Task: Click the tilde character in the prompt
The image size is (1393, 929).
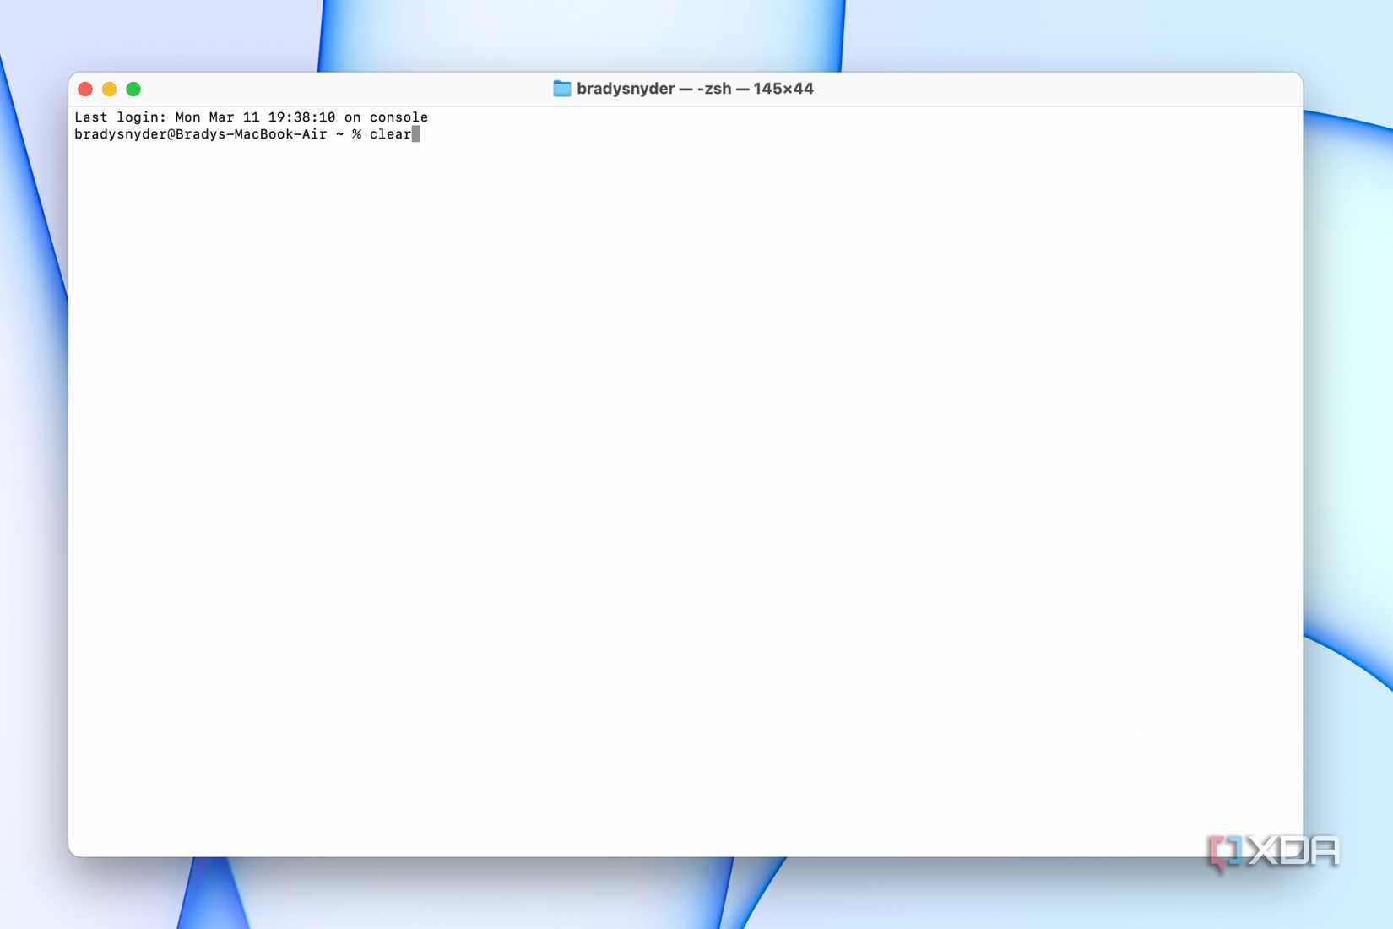Action: click(x=339, y=134)
